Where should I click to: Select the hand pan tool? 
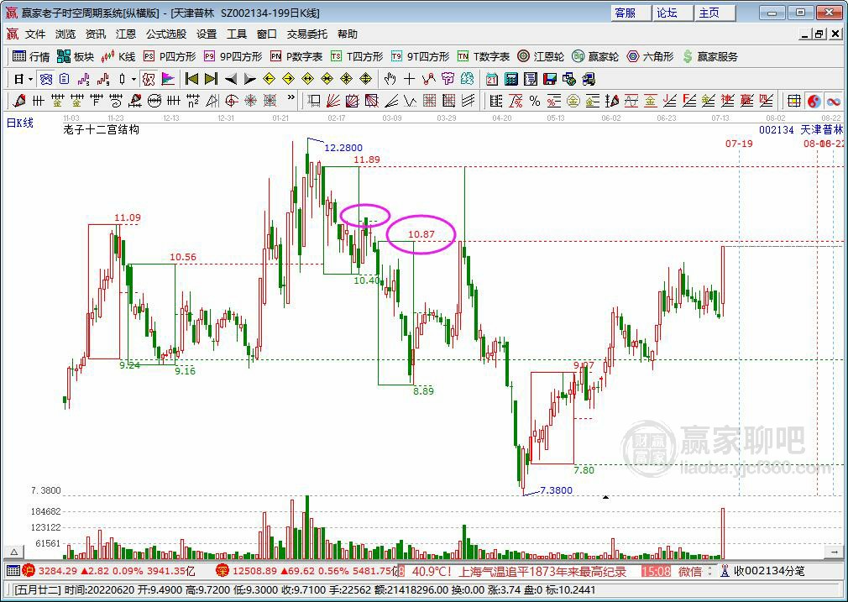click(390, 80)
